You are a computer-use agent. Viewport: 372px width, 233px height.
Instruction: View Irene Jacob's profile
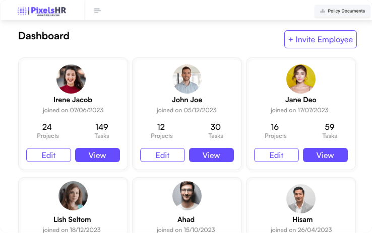click(97, 155)
